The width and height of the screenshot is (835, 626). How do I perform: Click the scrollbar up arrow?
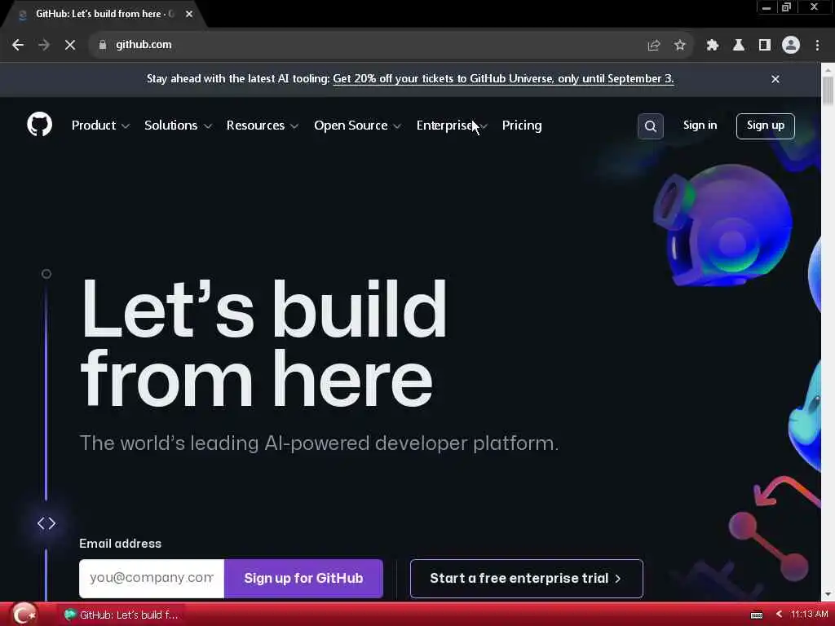click(x=828, y=70)
